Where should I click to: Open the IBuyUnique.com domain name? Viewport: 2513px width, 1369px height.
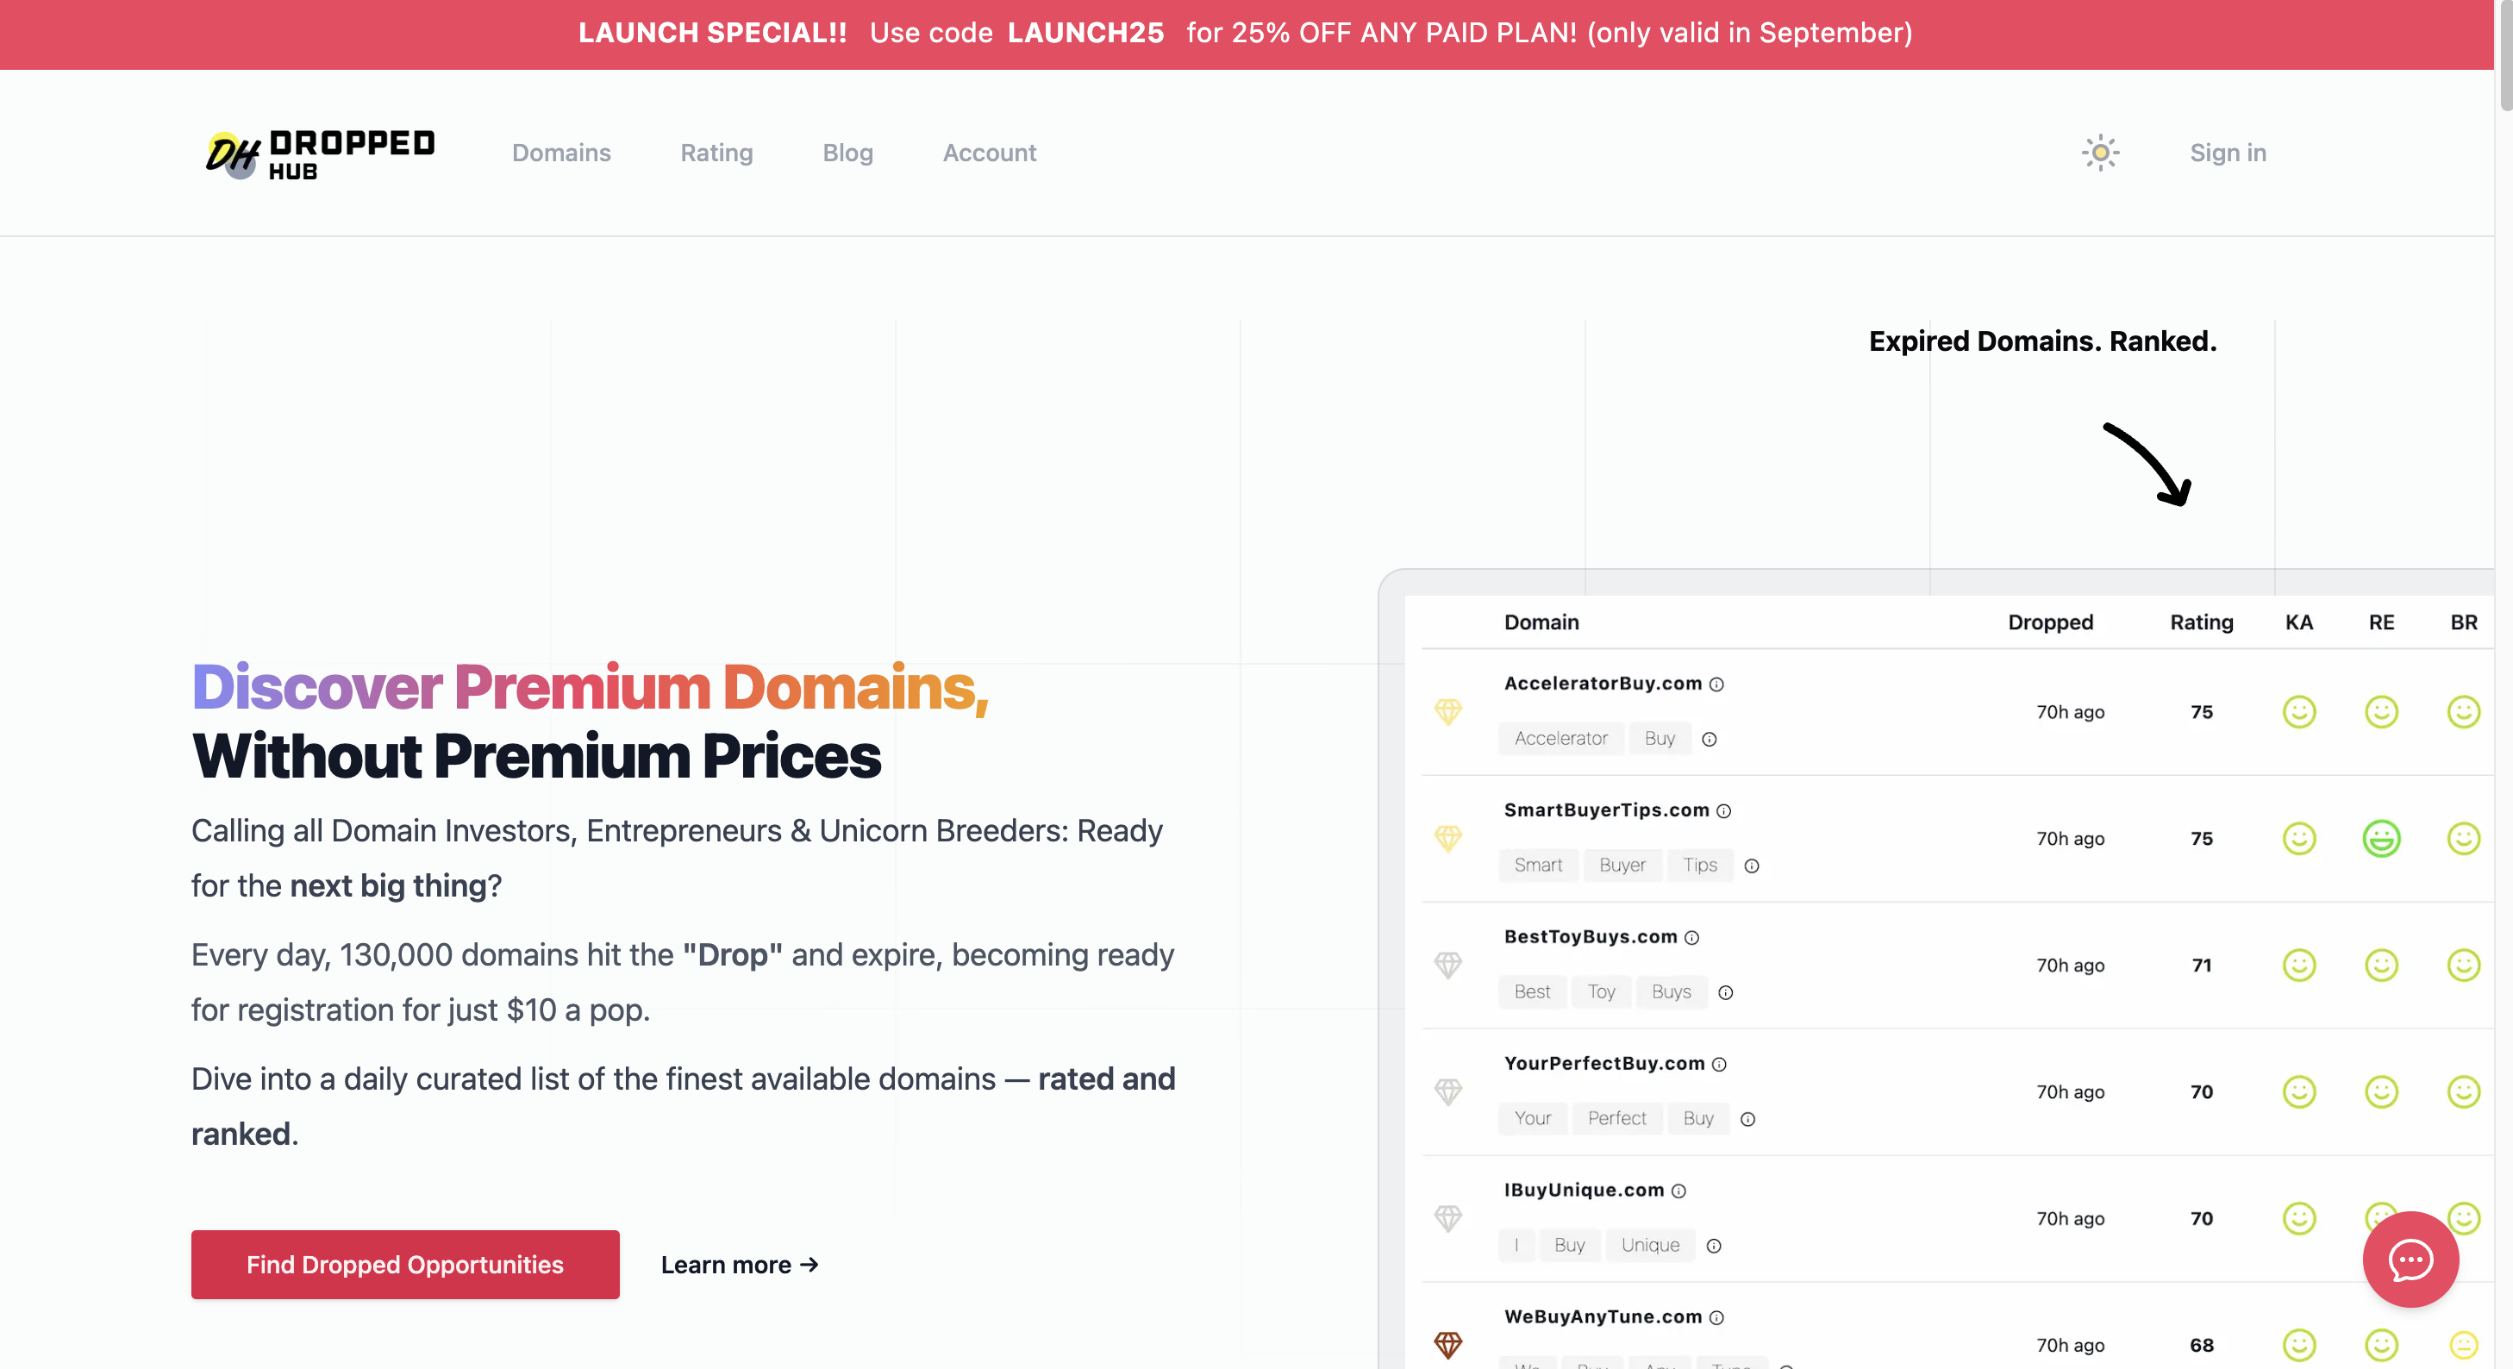[x=1584, y=1191]
